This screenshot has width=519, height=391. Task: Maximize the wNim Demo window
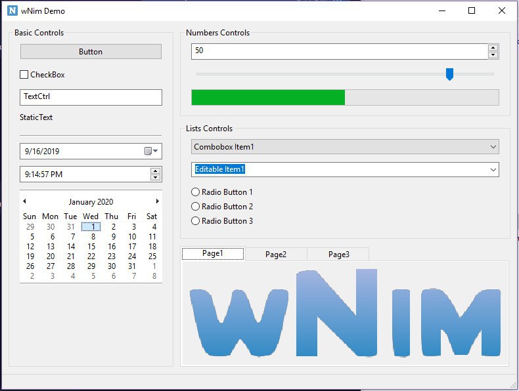472,10
